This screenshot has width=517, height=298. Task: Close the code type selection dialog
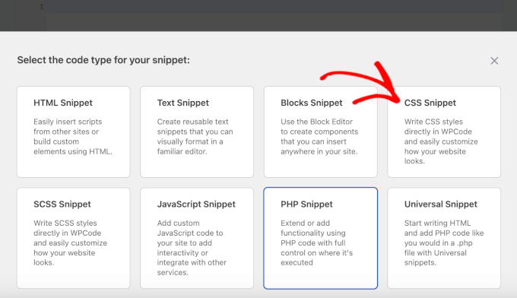coord(494,61)
